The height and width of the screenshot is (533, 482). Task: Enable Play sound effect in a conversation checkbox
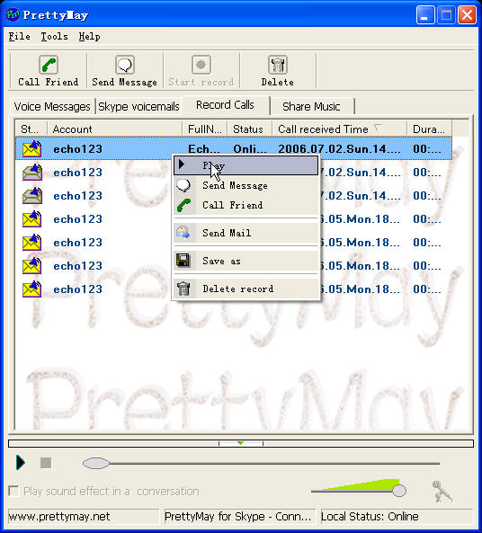[13, 491]
